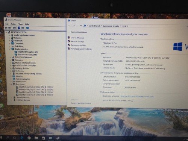Click the forward arrow in Device Manager toolbar
The height and width of the screenshot is (141, 188).
(x=10, y=28)
